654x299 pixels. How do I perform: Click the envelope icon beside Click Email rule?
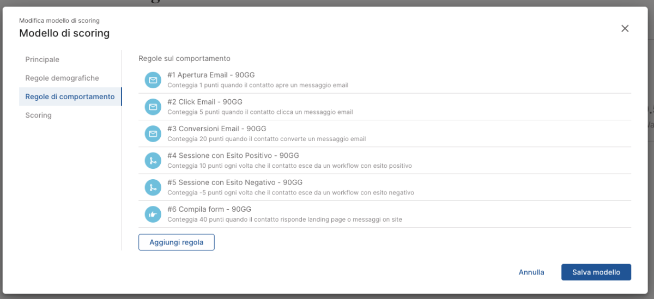pos(153,107)
